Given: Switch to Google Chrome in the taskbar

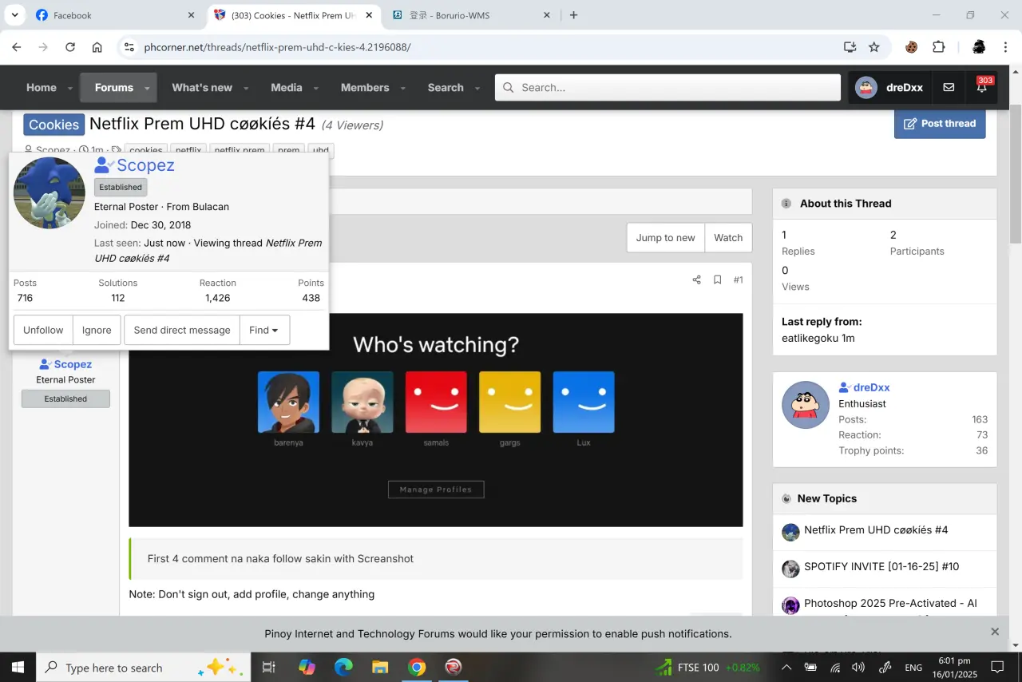Looking at the screenshot, I should tap(417, 667).
